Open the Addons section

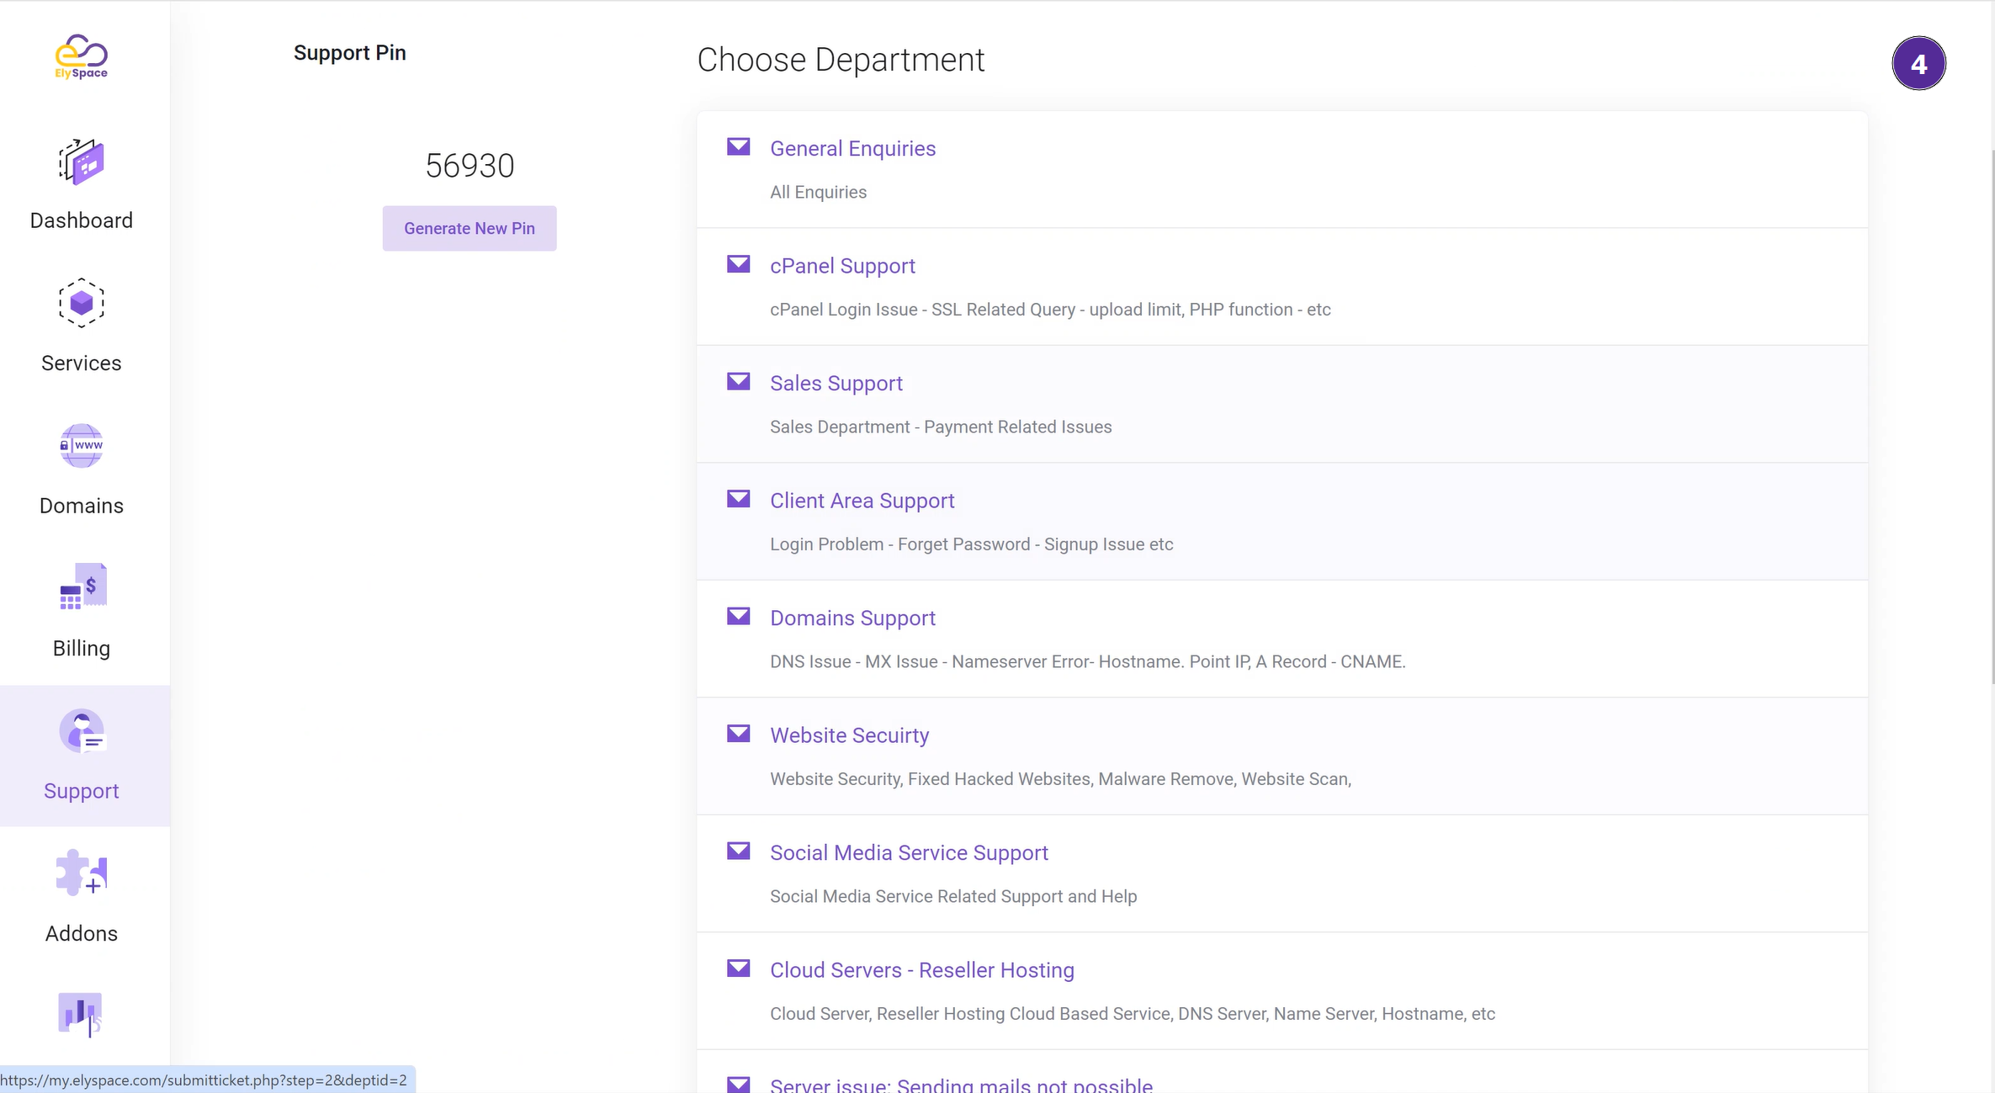(81, 896)
